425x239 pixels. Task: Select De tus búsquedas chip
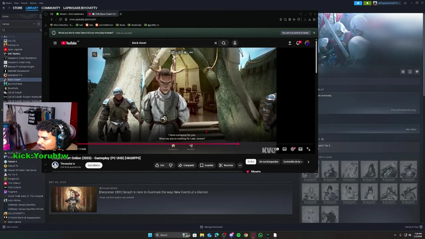pyautogui.click(x=269, y=162)
